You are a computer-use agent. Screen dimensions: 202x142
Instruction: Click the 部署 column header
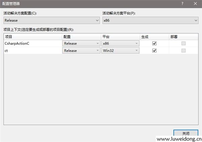tap(183, 36)
